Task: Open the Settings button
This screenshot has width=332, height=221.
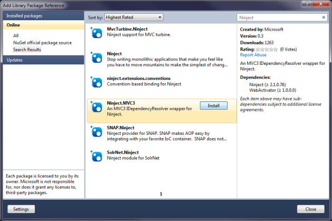Action: click(x=21, y=209)
